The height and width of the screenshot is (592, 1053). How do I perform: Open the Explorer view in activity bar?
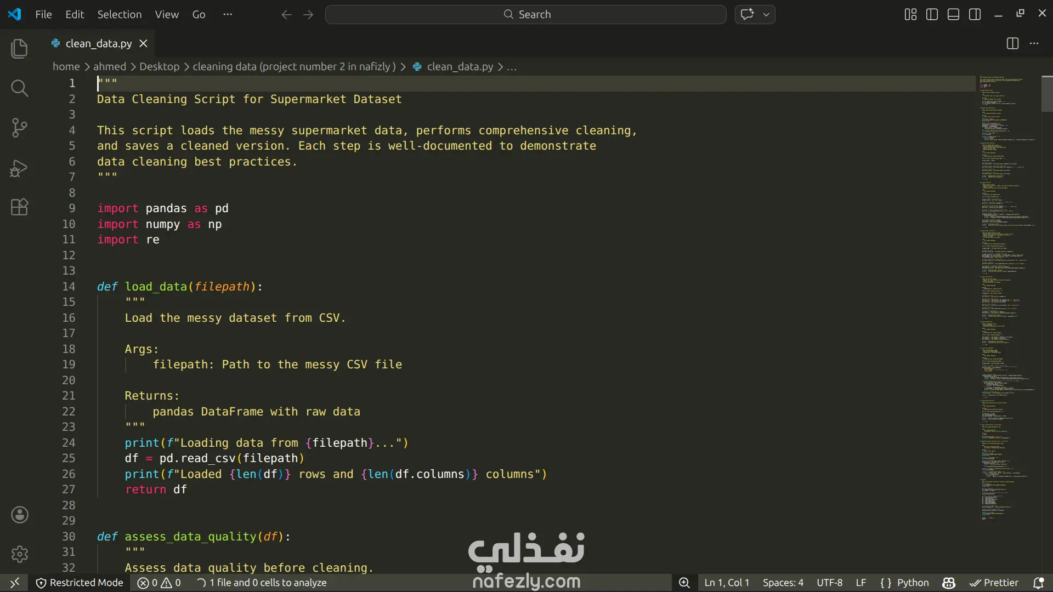click(x=19, y=49)
